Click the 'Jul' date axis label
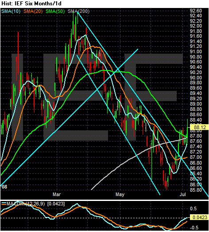Screen dimensions: 209x232 click(x=183, y=194)
